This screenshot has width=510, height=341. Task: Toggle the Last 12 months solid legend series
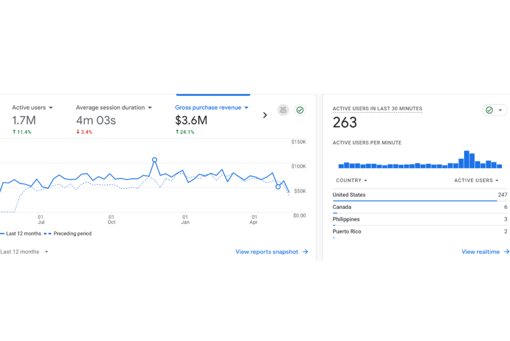pyautogui.click(x=23, y=234)
